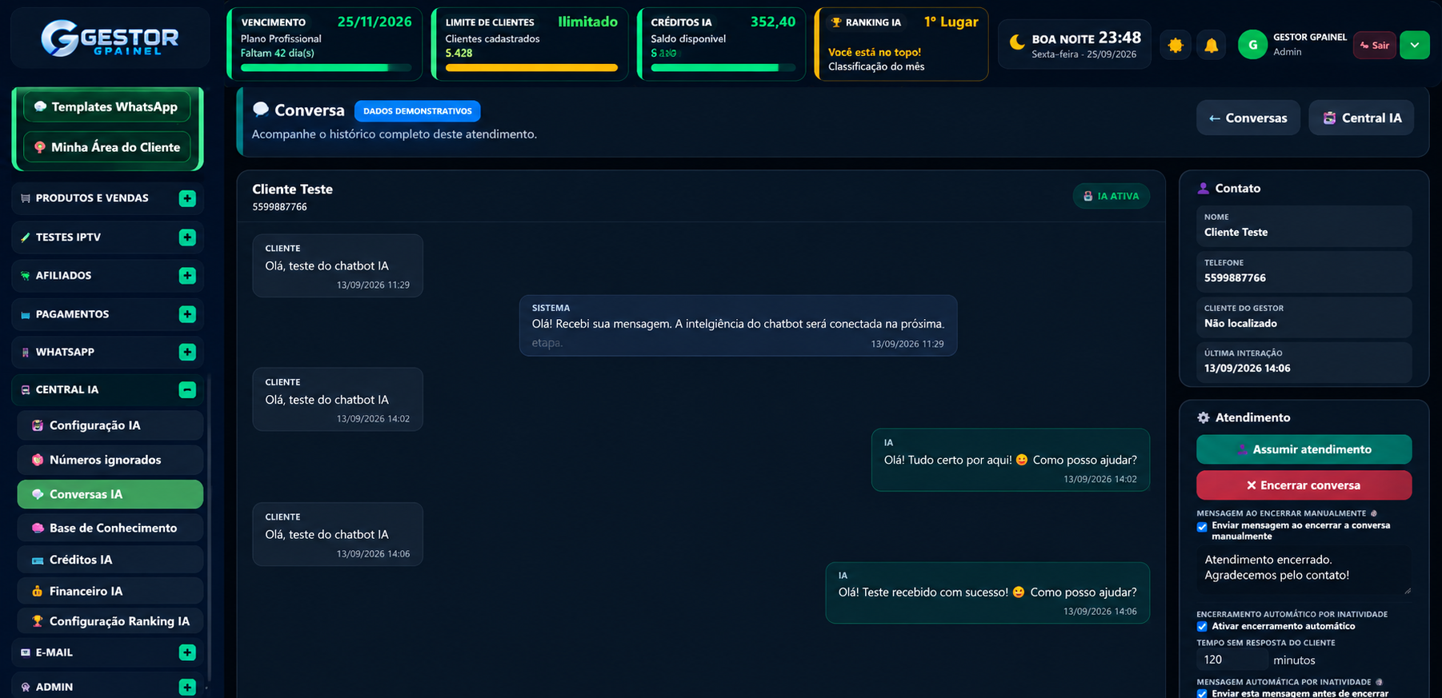Open Configuração IA menu item
The image size is (1442, 698).
click(110, 425)
